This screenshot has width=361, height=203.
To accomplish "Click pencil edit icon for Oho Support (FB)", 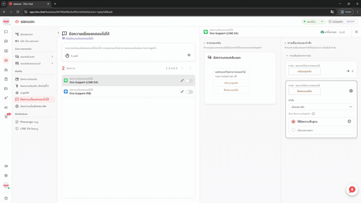I will [x=182, y=92].
